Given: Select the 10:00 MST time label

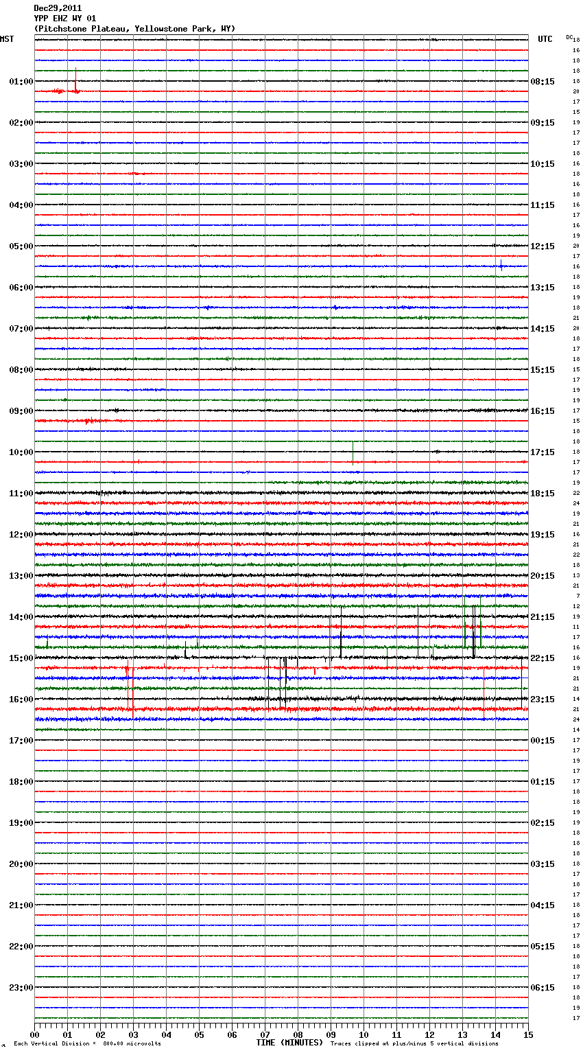Looking at the screenshot, I should (x=21, y=452).
